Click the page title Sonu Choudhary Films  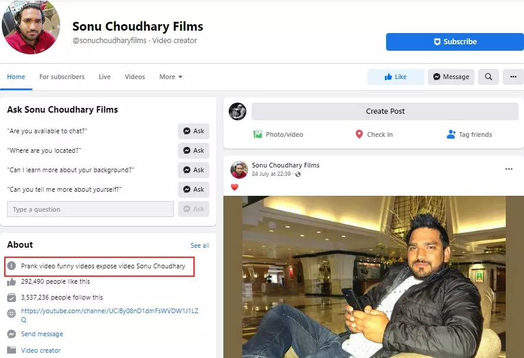click(x=138, y=27)
